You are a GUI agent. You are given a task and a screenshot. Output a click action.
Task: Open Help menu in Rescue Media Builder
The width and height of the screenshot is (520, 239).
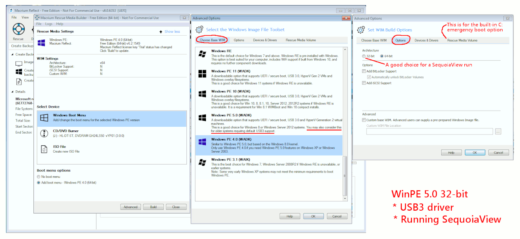pos(60,24)
